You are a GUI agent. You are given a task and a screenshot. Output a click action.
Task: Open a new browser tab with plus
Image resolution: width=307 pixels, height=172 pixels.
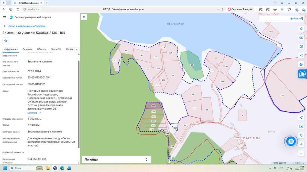47,3
